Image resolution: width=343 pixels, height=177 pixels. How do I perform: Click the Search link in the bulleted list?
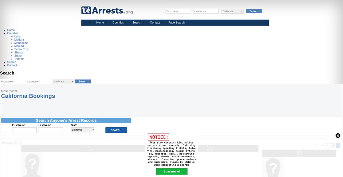[x=12, y=62]
